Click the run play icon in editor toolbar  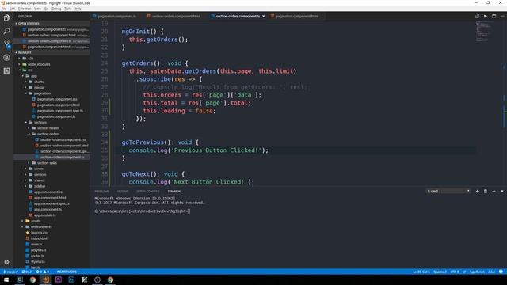coord(486,16)
